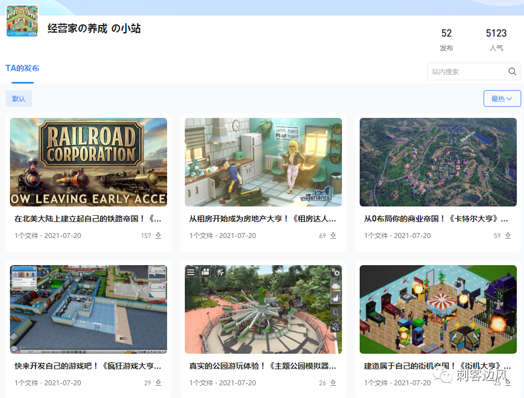
Task: Click the 59 download count
Action: coord(497,236)
